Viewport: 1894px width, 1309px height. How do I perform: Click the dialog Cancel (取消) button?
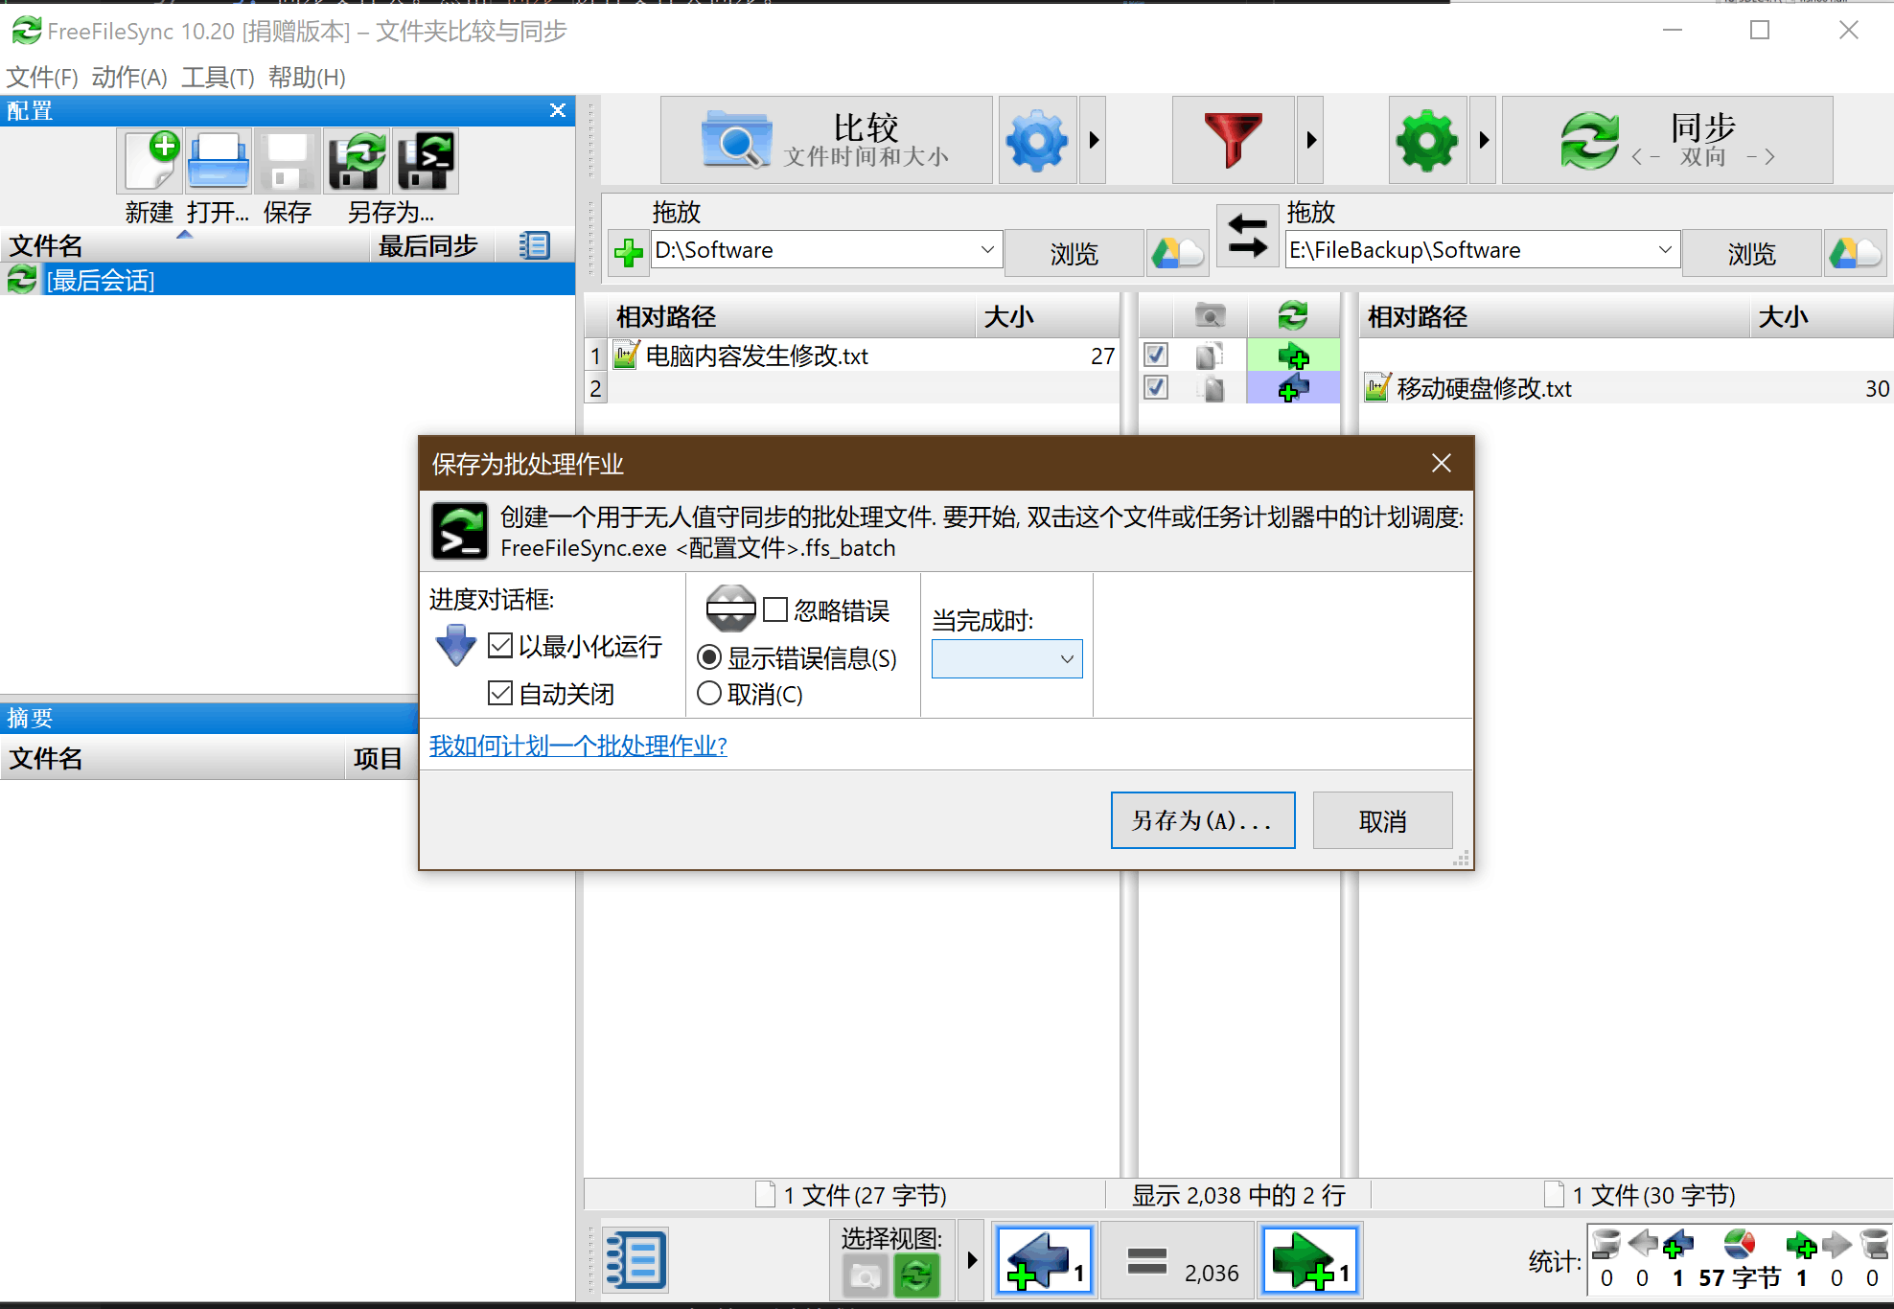click(x=1382, y=820)
